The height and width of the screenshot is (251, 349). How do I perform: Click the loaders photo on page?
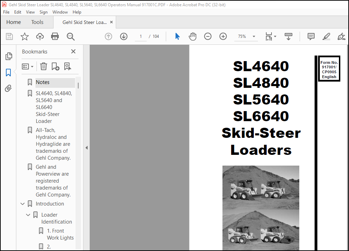pos(261,208)
